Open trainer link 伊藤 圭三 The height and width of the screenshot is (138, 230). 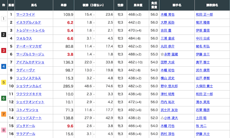coord(203,54)
